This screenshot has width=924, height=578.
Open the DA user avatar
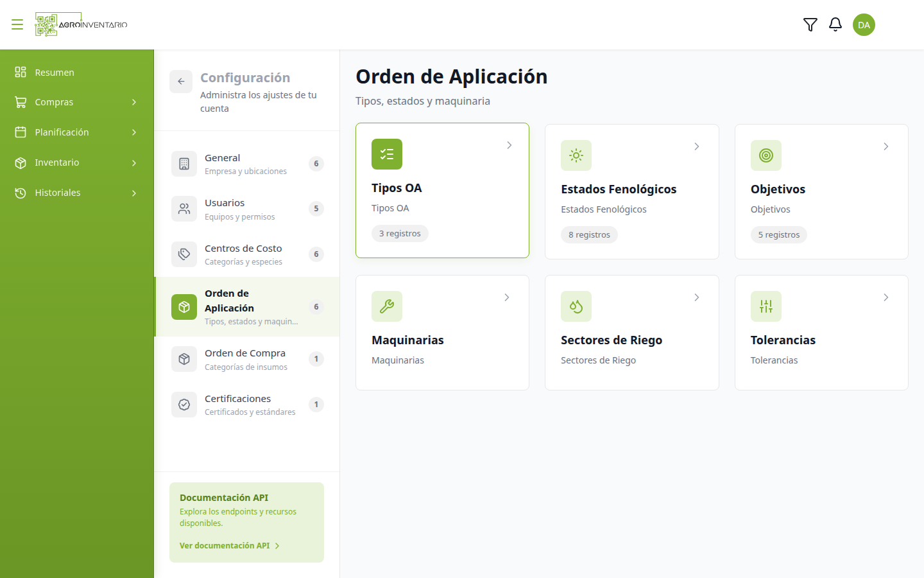[x=864, y=24]
